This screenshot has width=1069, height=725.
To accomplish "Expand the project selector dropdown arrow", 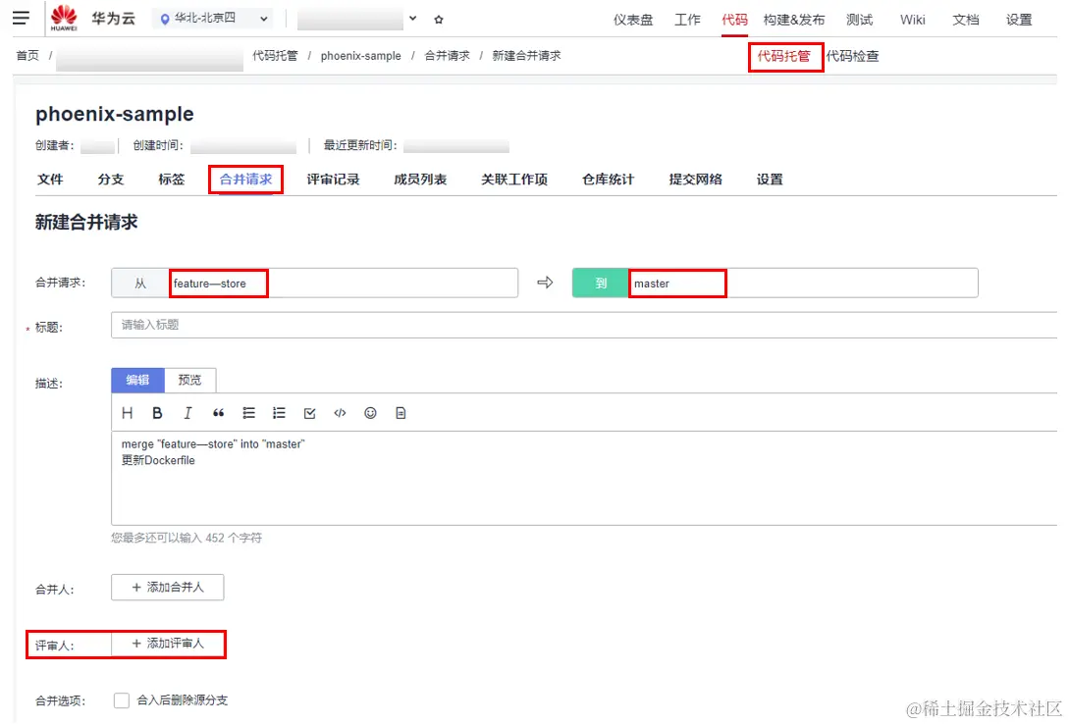I will pyautogui.click(x=413, y=19).
